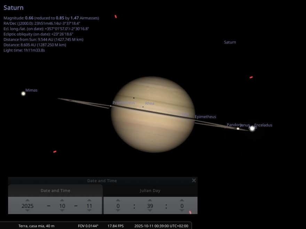Decrement the day value below 11
The image size is (306, 229).
tap(89, 211)
